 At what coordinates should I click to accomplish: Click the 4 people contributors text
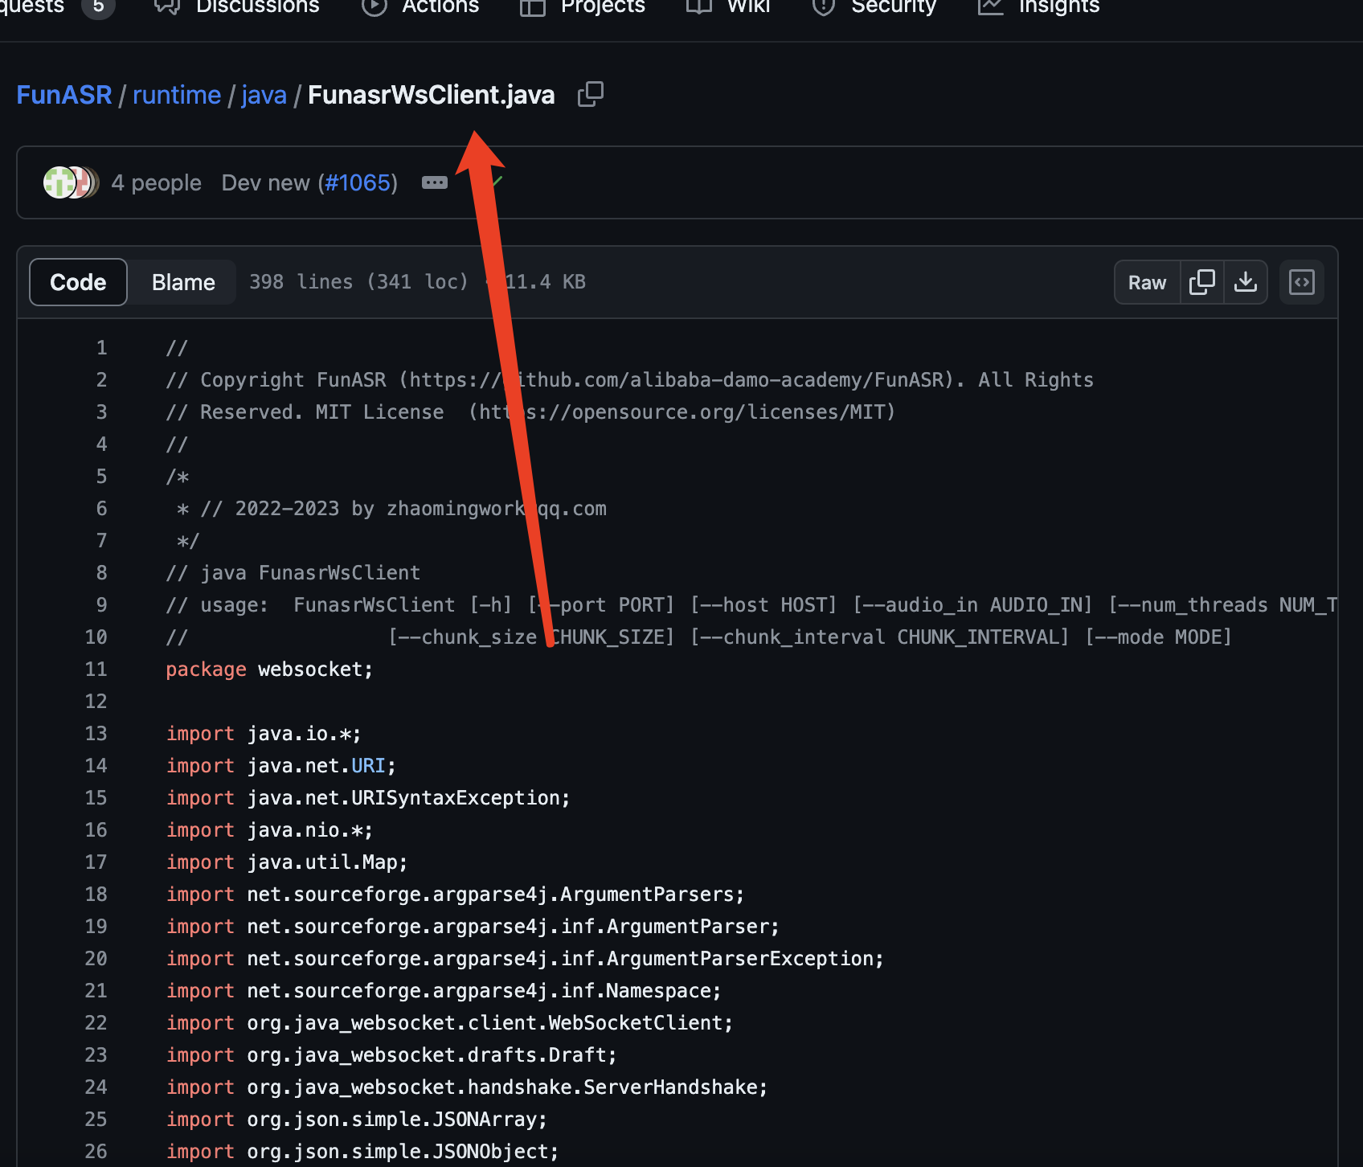click(x=156, y=182)
